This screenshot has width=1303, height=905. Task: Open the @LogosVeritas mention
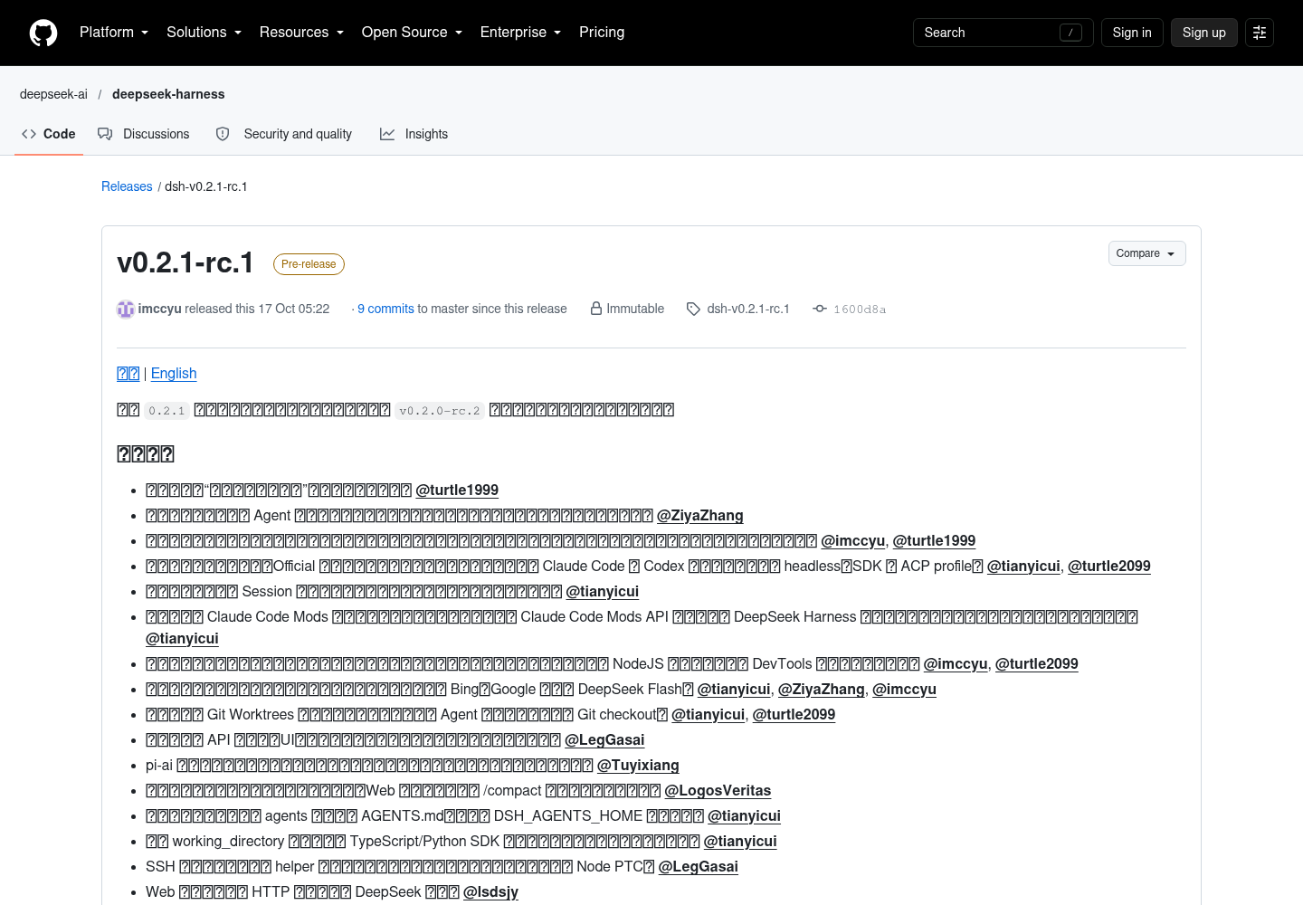718,790
